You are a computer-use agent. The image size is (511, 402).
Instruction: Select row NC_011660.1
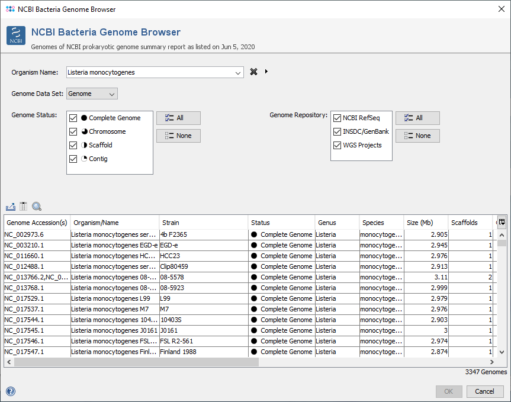250,256
